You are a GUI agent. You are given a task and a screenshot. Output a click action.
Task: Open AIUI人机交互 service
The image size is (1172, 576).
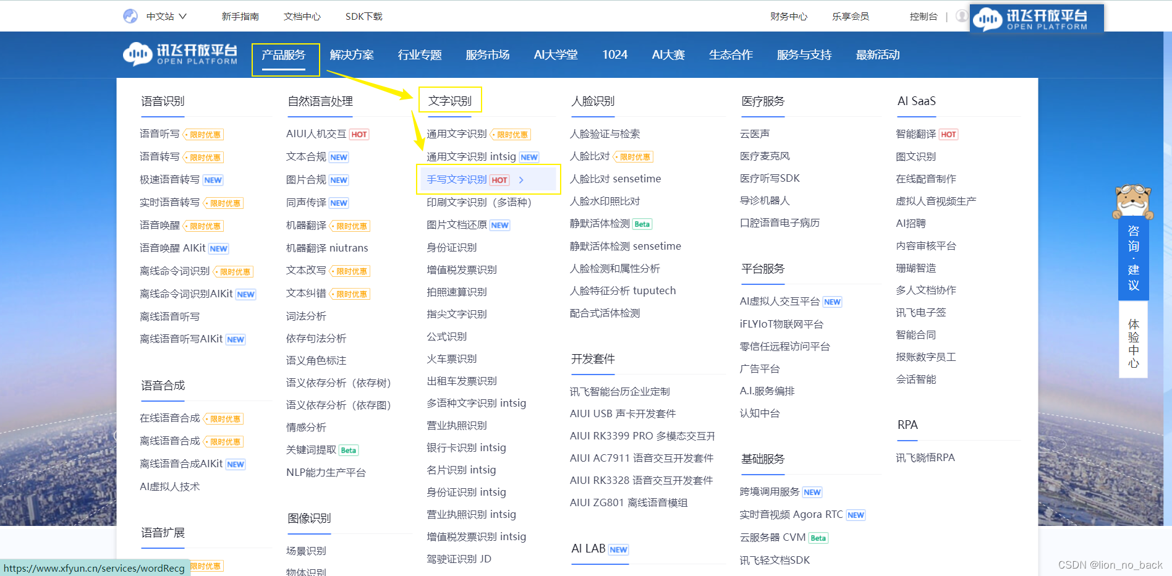click(x=316, y=133)
